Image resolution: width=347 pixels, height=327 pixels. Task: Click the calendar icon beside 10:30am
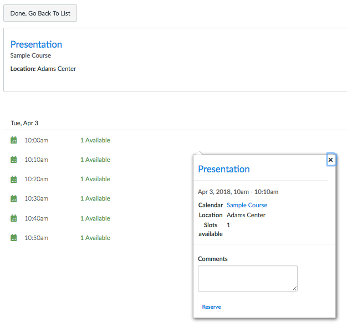click(x=14, y=198)
